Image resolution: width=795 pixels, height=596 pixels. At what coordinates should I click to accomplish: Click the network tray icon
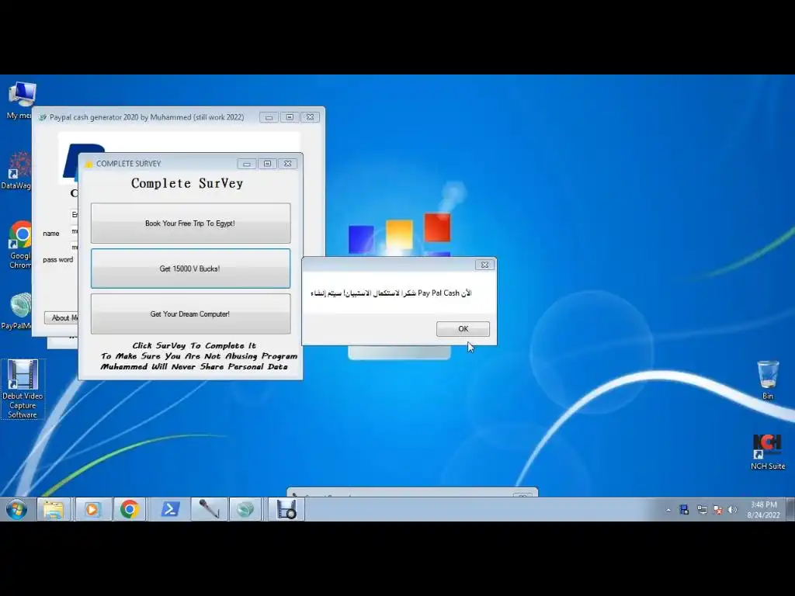point(702,510)
